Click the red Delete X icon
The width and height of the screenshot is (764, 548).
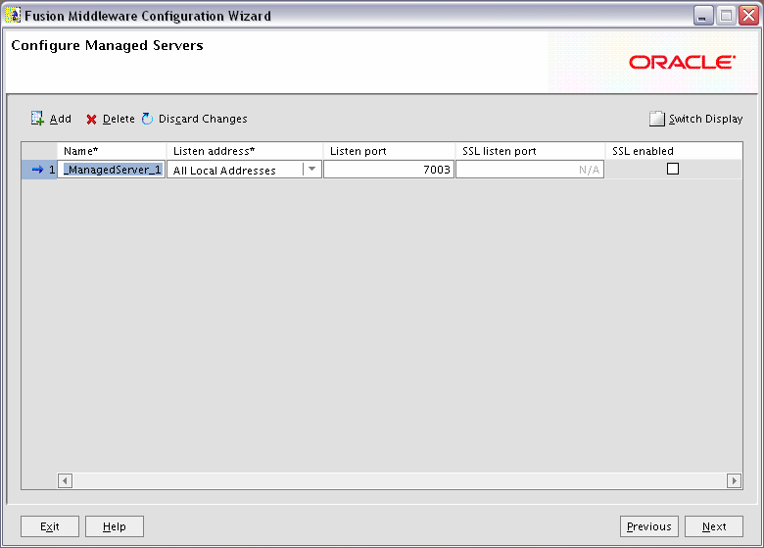point(91,119)
